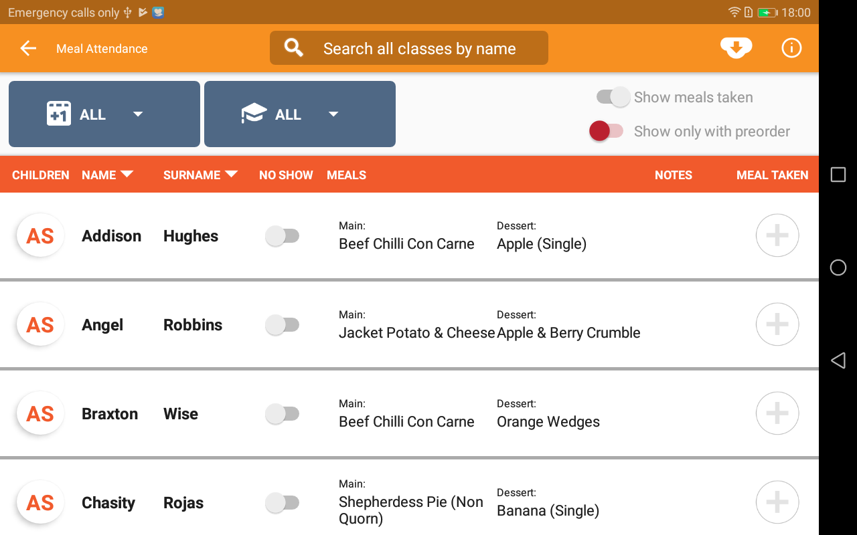Tap Chasity Rojas' AS avatar
Viewport: 857px width, 535px height.
coord(40,503)
